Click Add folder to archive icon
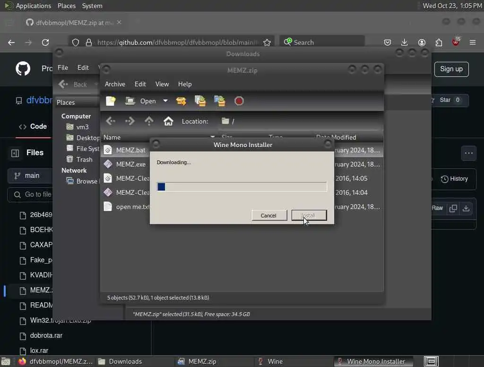484x367 pixels. [x=220, y=101]
